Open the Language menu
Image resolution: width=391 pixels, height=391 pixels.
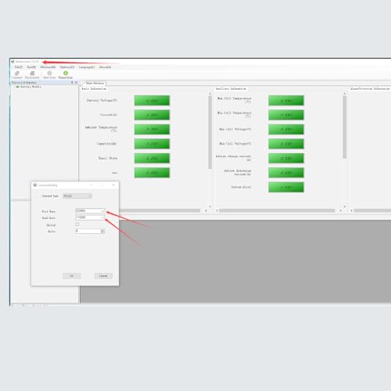[87, 67]
